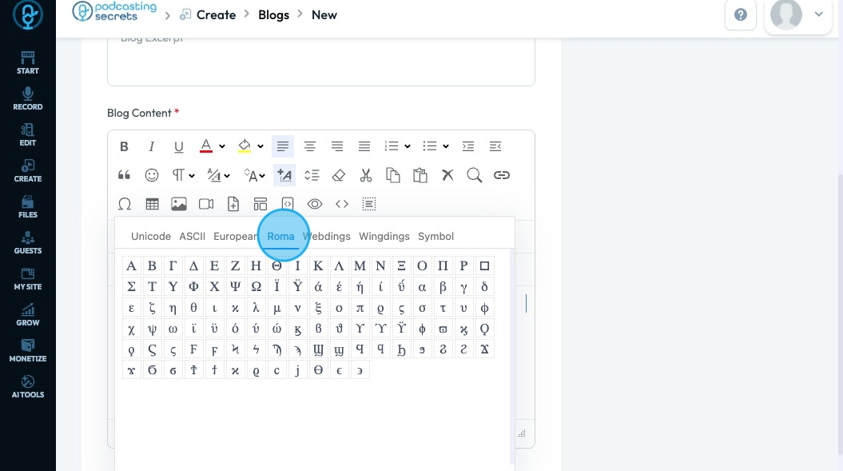Open the line height tool
This screenshot has width=843, height=471.
pyautogui.click(x=312, y=175)
